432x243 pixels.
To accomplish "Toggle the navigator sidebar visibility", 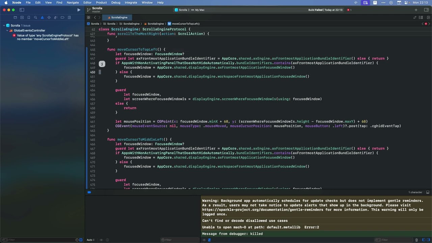I will pos(22,10).
